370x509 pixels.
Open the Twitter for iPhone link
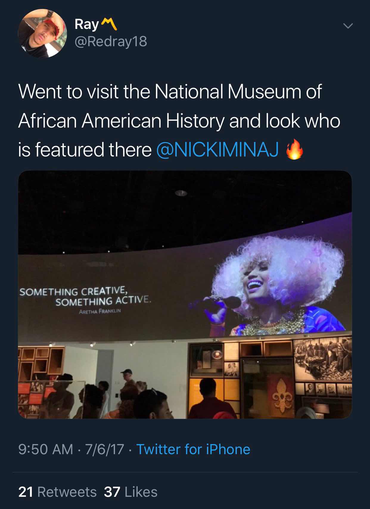pos(193,449)
